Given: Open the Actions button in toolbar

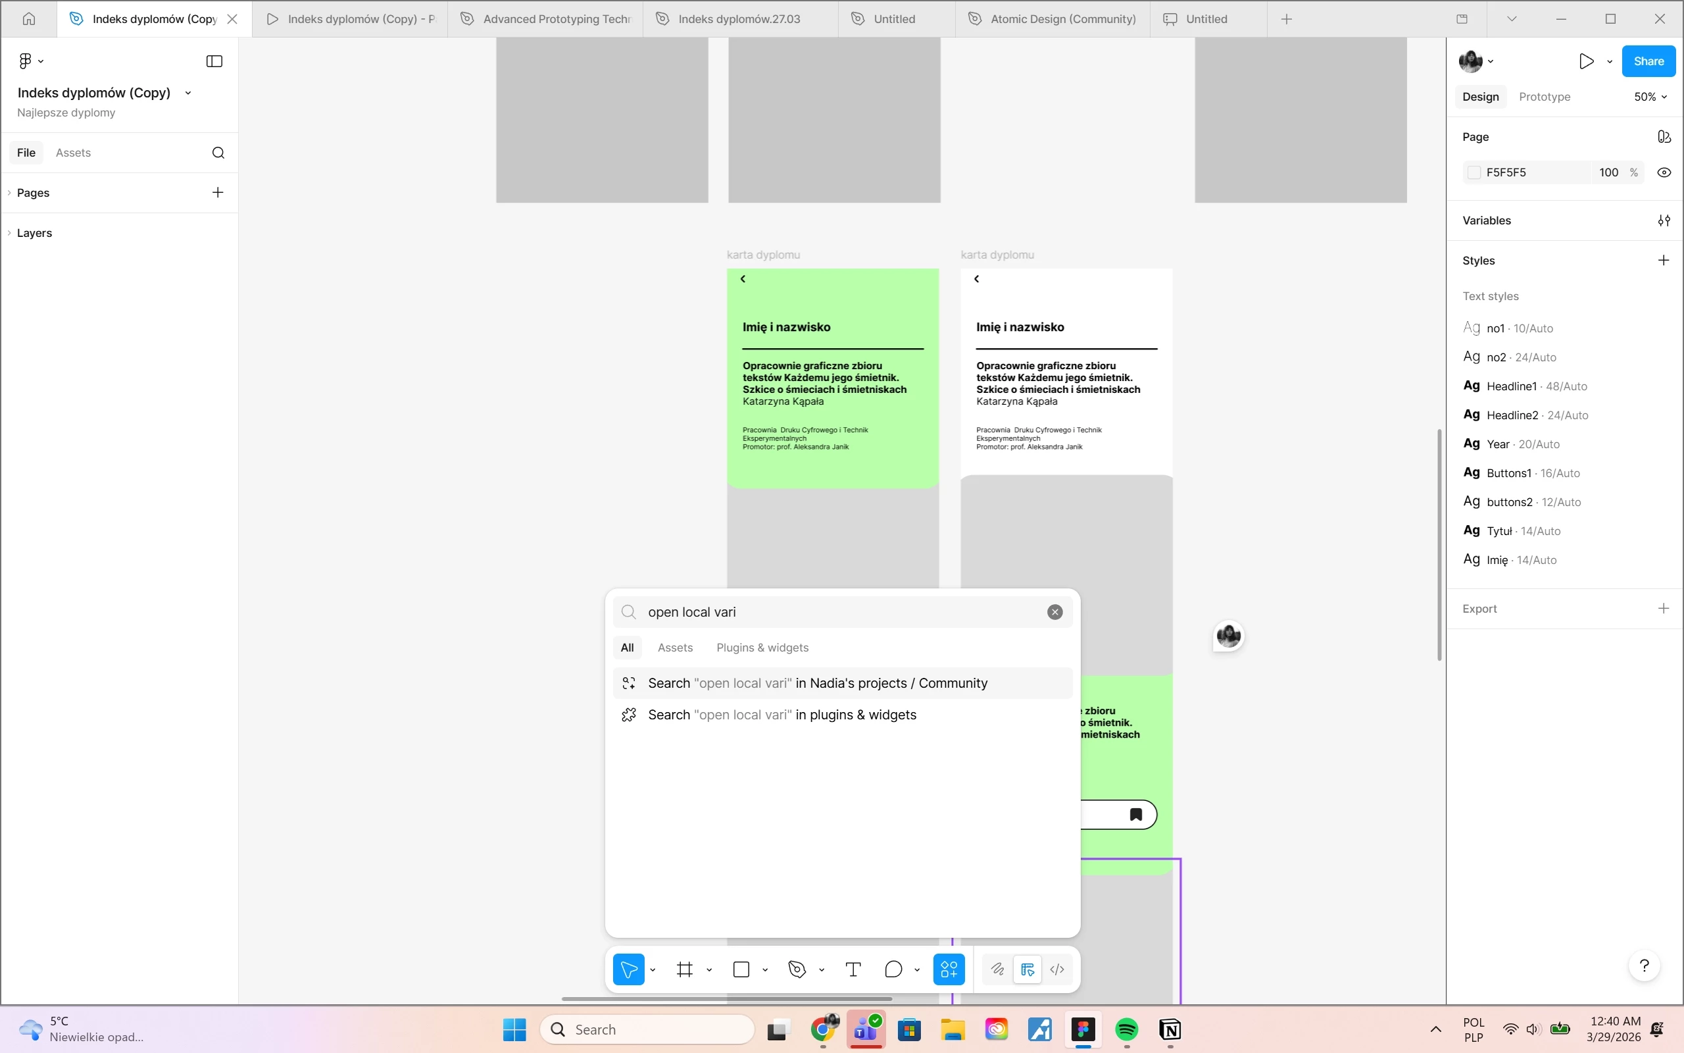Looking at the screenshot, I should coord(949,969).
